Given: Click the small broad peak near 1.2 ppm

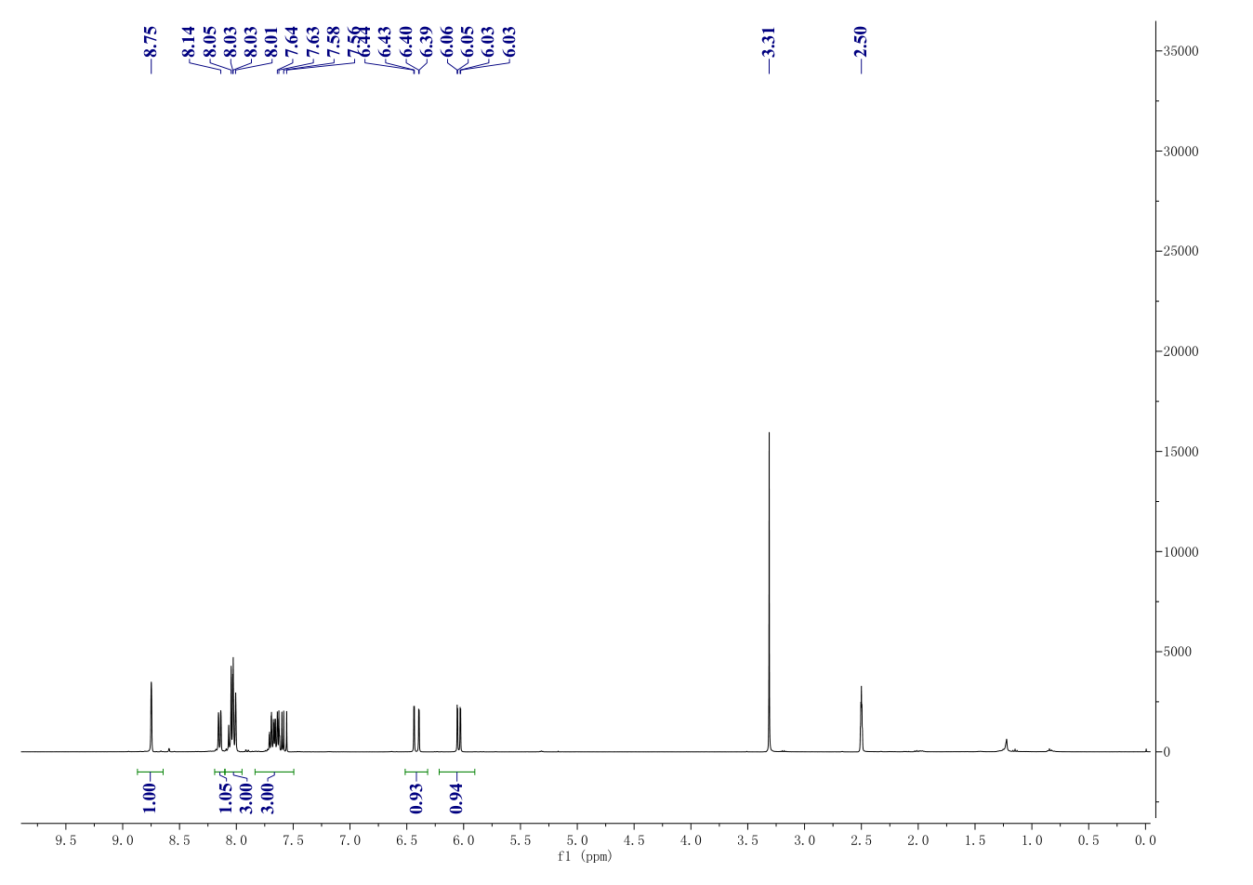Looking at the screenshot, I should coord(1006,745).
